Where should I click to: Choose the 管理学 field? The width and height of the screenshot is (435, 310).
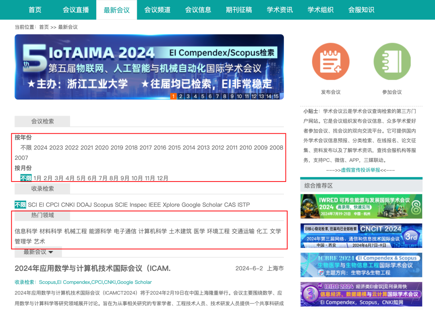pos(23,242)
